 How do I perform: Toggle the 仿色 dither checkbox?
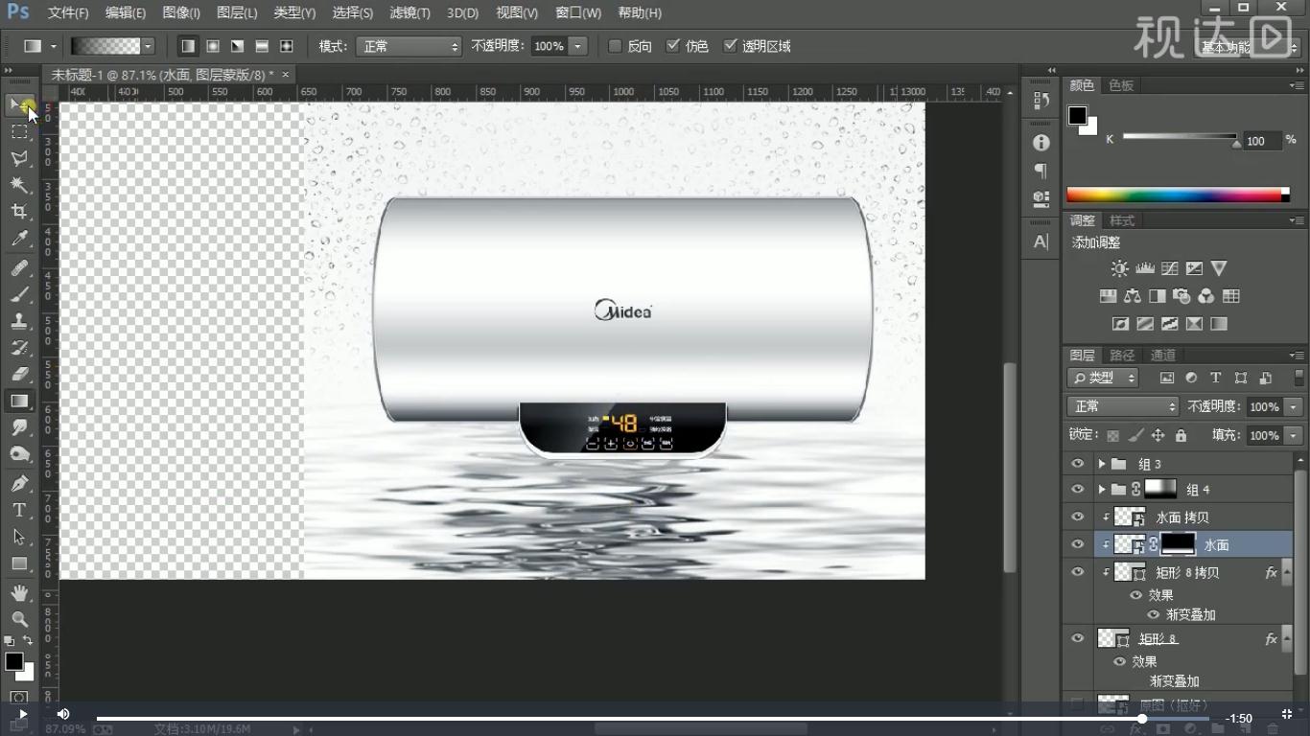(673, 46)
